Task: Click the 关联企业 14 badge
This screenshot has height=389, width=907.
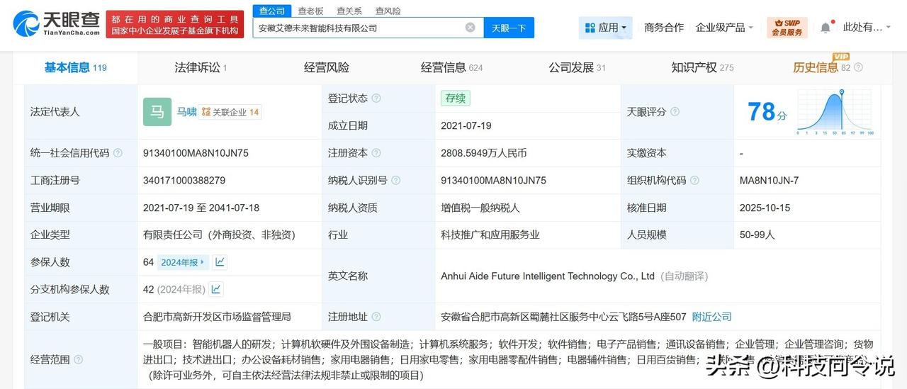Action: [230, 112]
